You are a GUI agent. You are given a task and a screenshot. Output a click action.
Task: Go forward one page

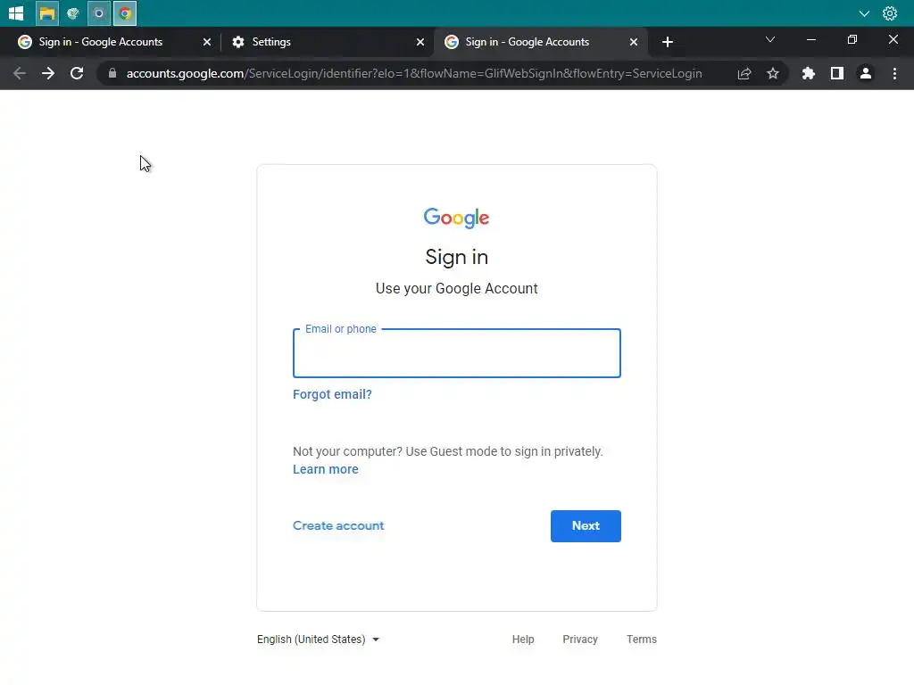click(x=48, y=73)
